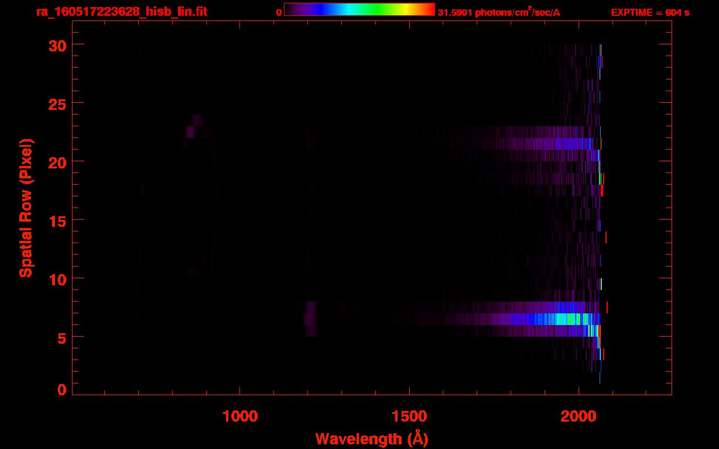This screenshot has width=719, height=449.
Task: Click the x-axis tick label 2000
Action: [578, 416]
